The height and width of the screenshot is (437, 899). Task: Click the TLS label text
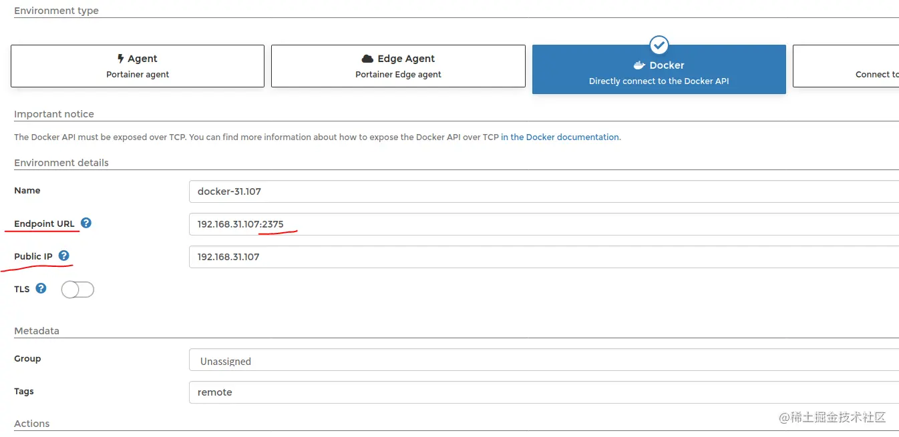22,289
